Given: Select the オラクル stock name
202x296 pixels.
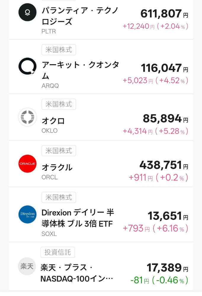Looking at the screenshot, I should [x=57, y=167].
